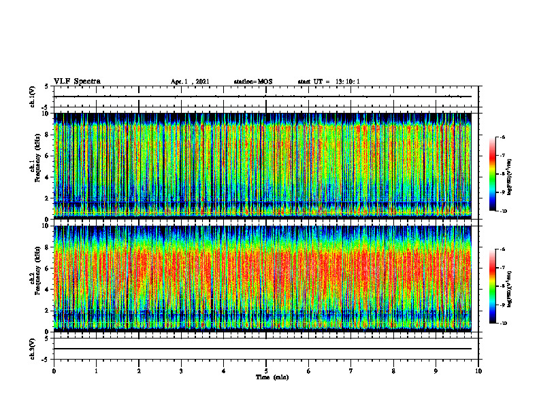Click the ch.3 voltage waveform trace

263,349
